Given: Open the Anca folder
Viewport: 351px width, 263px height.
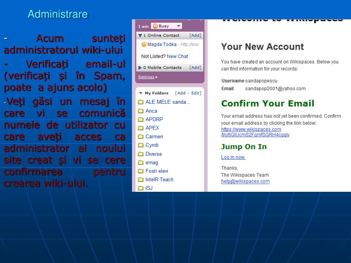Looking at the screenshot, I should (151, 111).
